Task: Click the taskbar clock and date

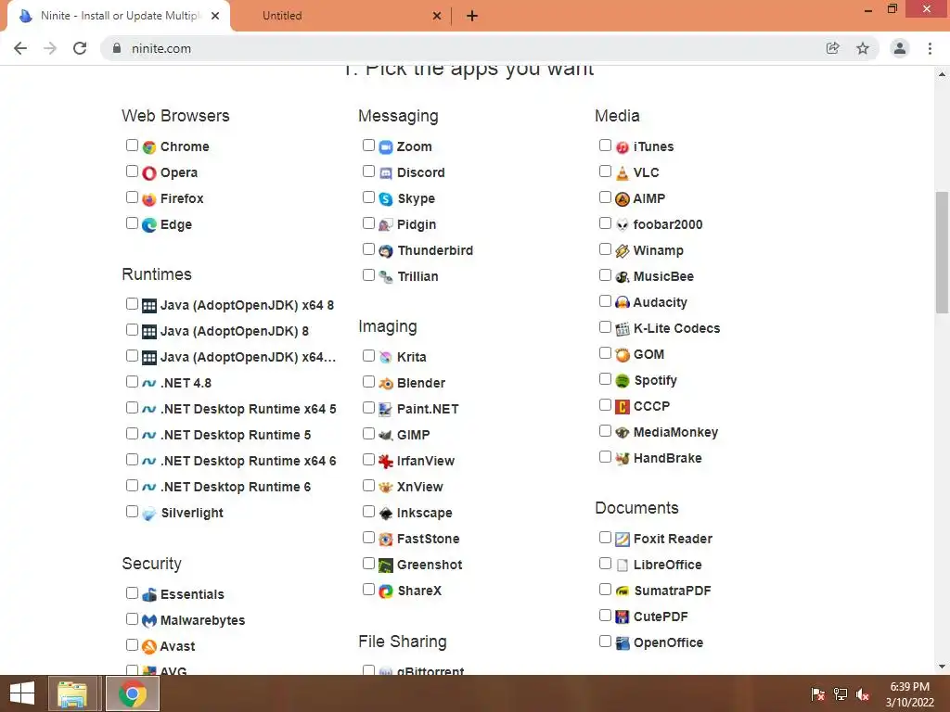Action: pyautogui.click(x=910, y=694)
